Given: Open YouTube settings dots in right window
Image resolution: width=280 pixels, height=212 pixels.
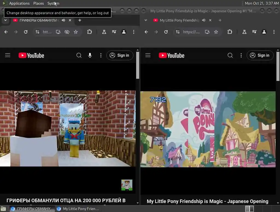Looking at the screenshot, I should tap(241, 55).
